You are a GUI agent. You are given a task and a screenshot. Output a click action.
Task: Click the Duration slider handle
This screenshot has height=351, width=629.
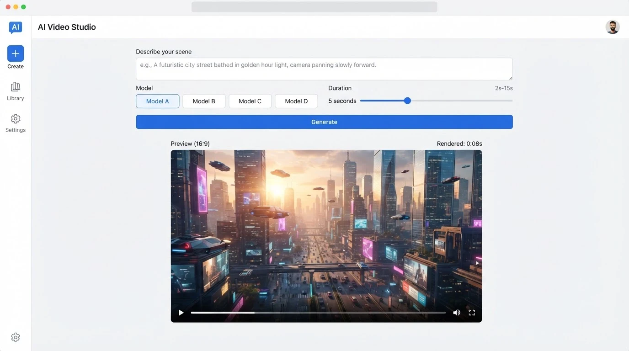pos(407,101)
